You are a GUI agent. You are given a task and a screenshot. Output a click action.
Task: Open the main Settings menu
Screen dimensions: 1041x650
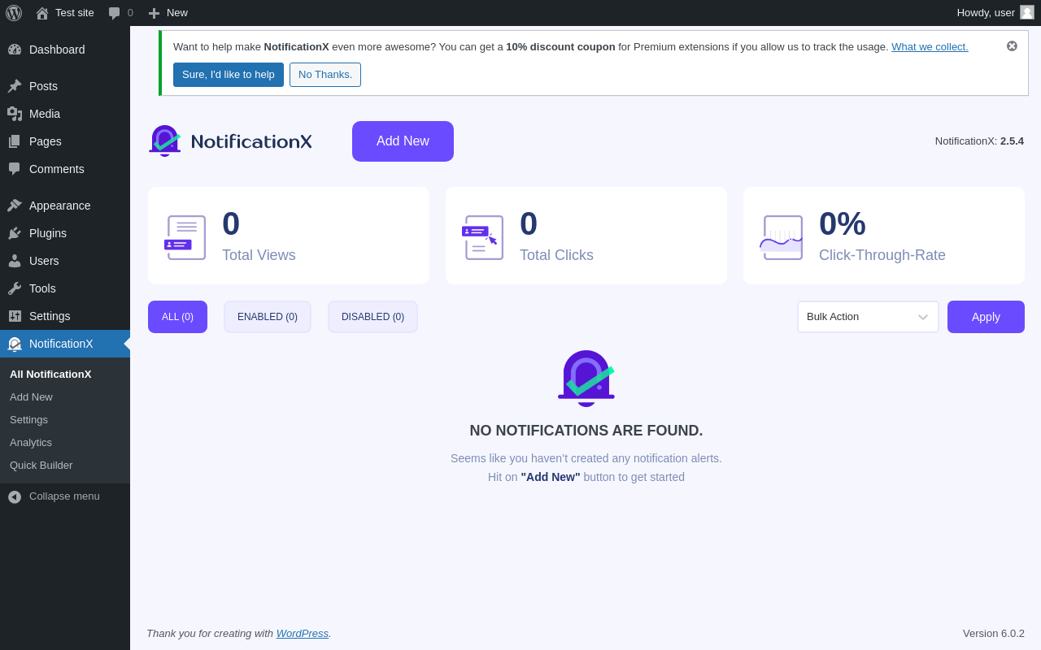coord(65,316)
